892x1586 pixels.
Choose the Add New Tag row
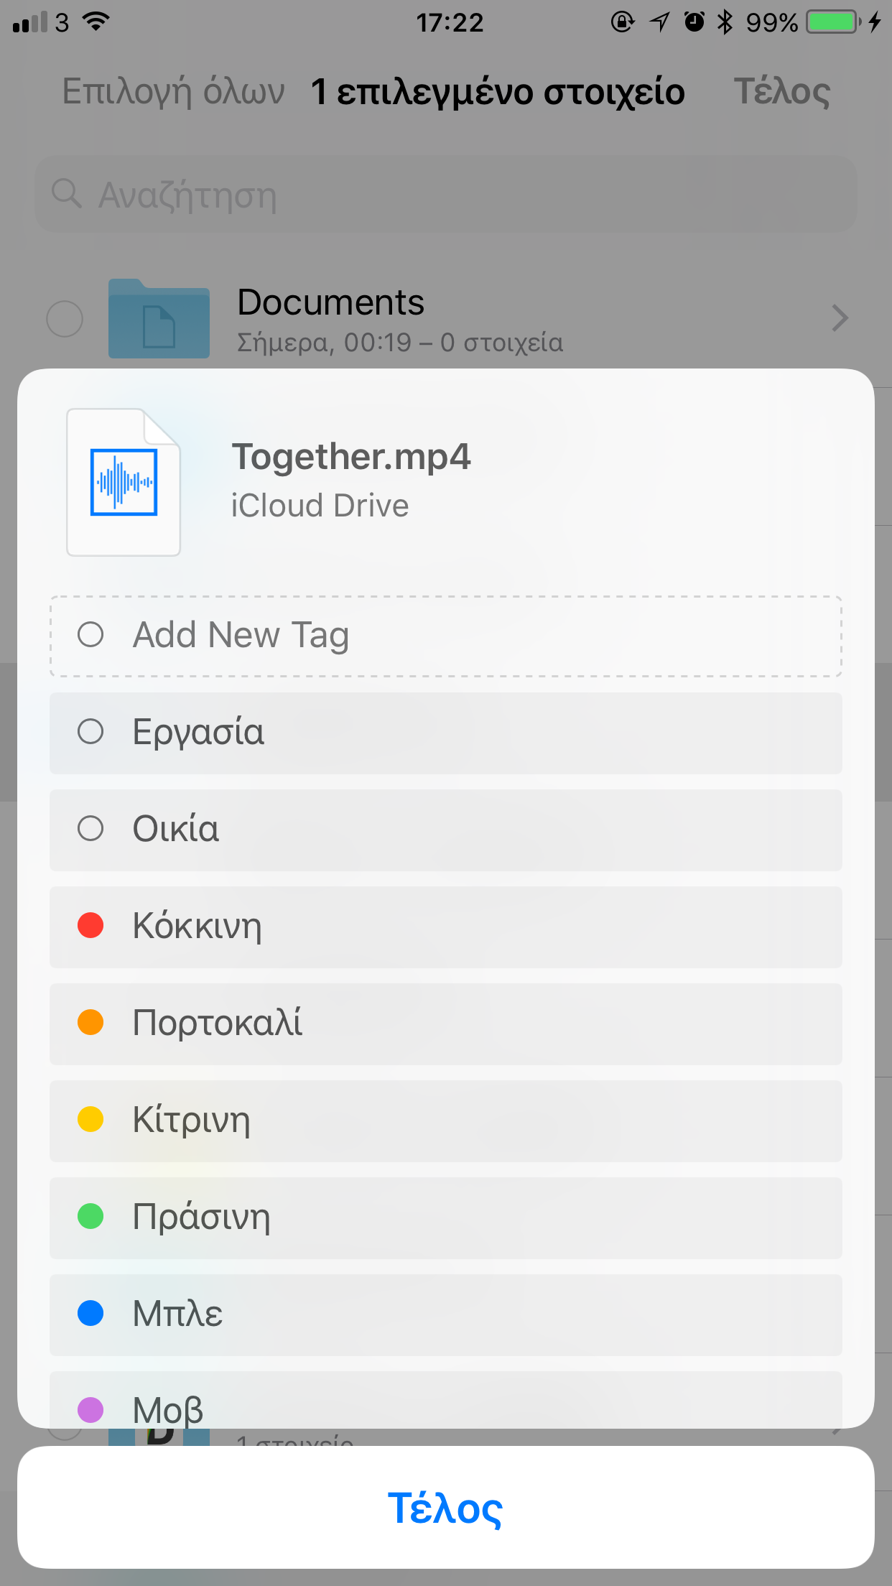[x=445, y=636]
